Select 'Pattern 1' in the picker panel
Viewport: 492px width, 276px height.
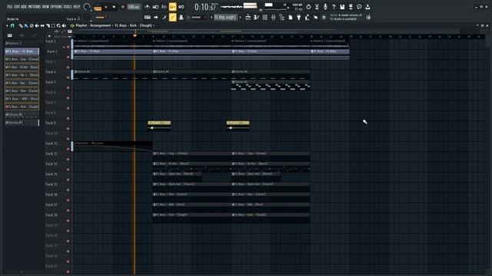[x=22, y=43]
